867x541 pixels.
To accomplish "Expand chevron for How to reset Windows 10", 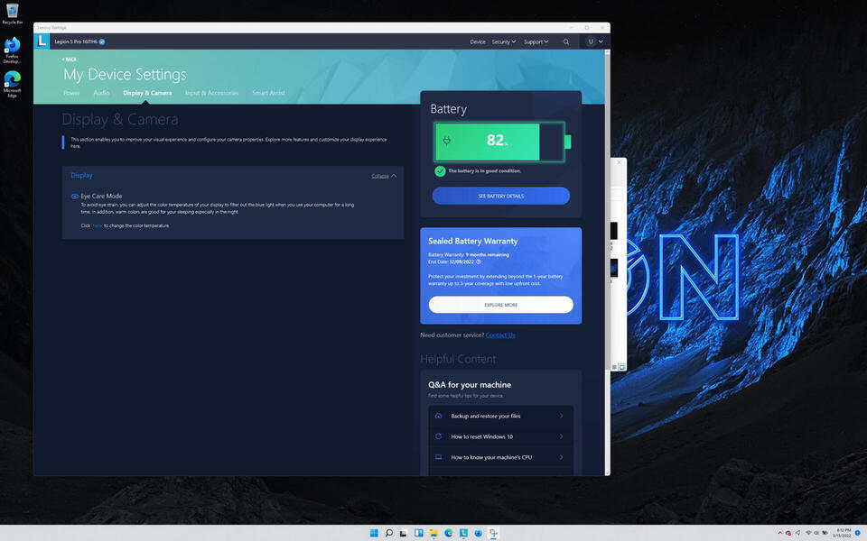I will [561, 436].
